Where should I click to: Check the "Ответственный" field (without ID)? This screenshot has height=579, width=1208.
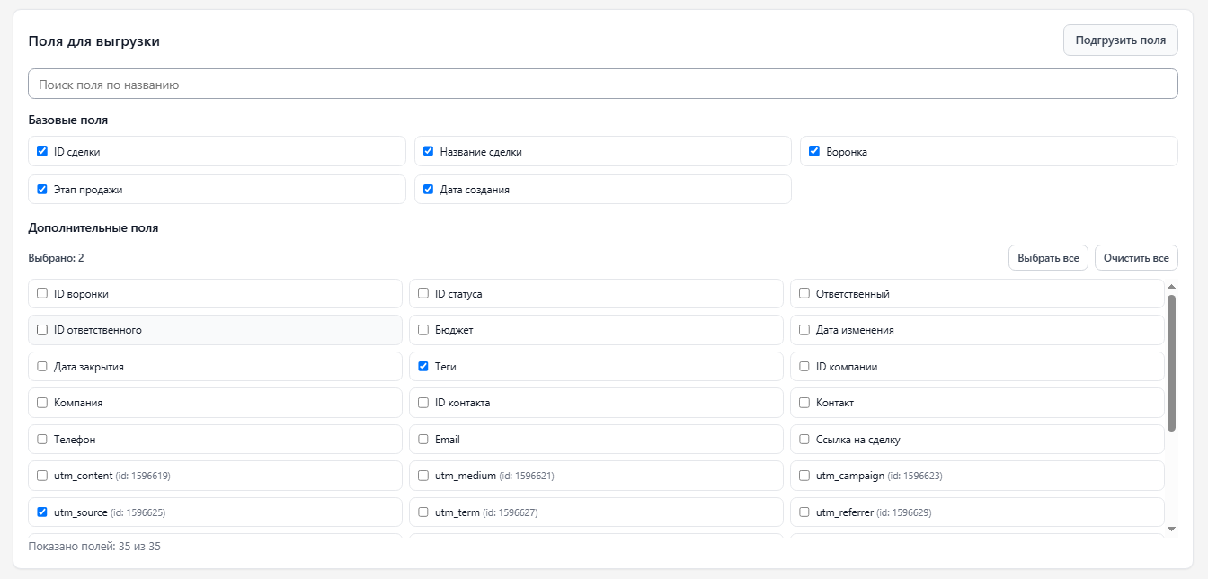tap(804, 293)
